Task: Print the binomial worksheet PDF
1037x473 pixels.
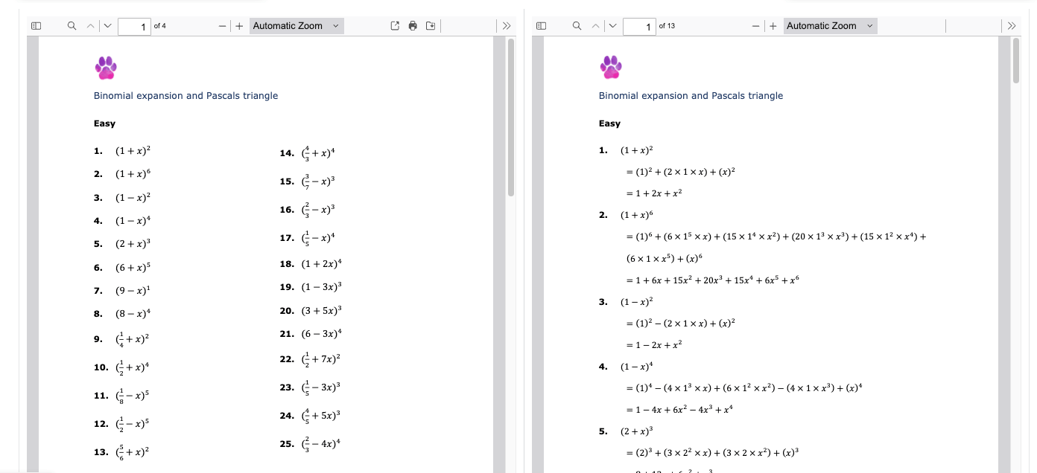Action: pos(412,25)
